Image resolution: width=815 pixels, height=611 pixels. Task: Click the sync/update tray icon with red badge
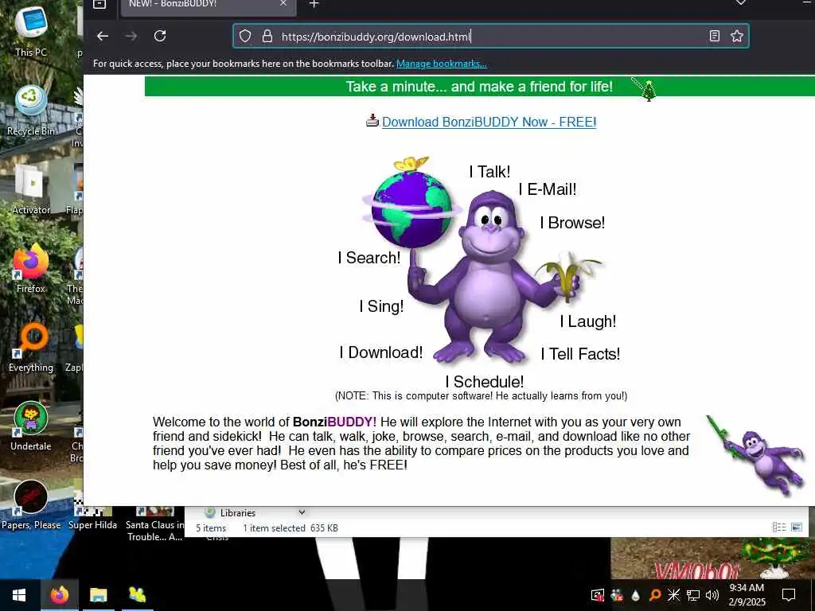pyautogui.click(x=598, y=595)
